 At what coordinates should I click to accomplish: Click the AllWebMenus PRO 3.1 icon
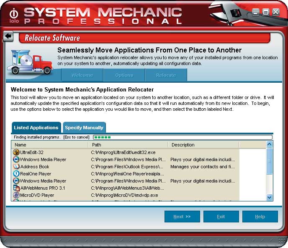[x=16, y=188]
